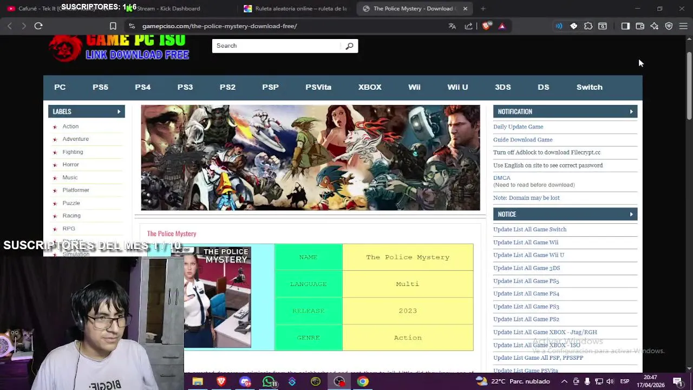Open the PC menu item
Viewport: 693px width, 390px height.
coord(60,87)
